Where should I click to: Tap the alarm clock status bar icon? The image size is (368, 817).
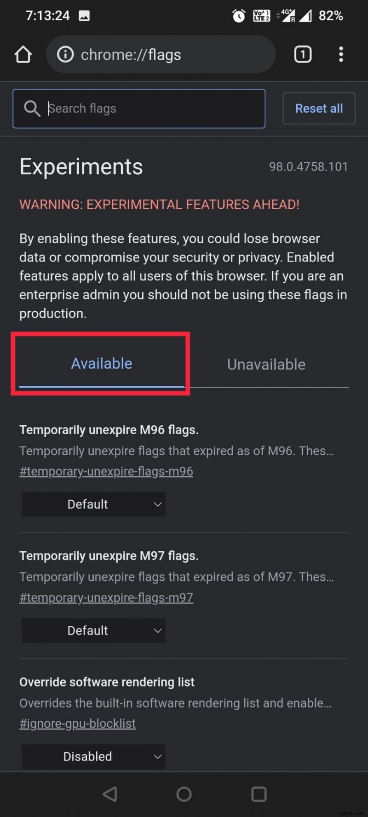pos(239,15)
